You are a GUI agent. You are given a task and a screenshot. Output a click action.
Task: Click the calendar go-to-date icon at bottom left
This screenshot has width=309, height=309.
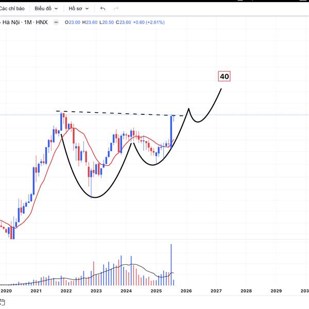[2, 302]
